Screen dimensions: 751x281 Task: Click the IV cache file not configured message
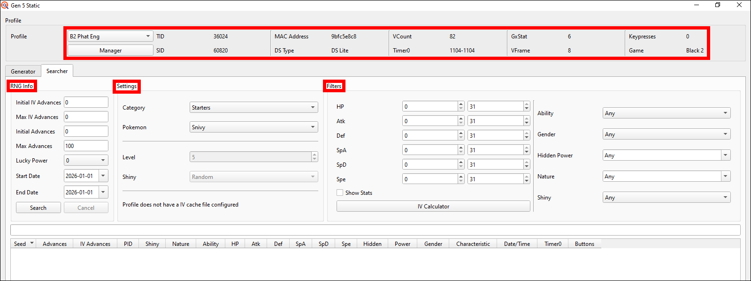pos(180,204)
